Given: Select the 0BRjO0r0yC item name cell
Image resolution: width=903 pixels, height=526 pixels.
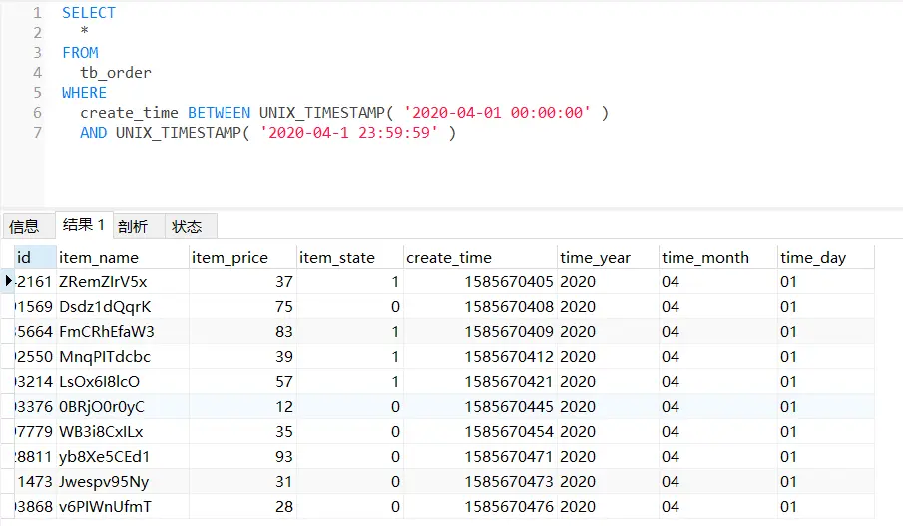Looking at the screenshot, I should click(123, 407).
